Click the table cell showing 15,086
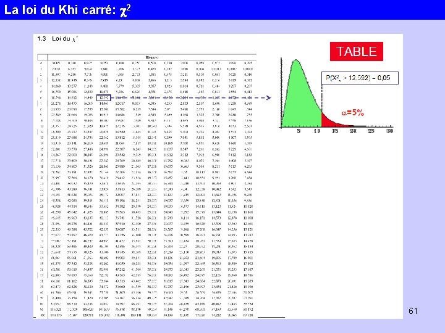This screenshot has height=333, width=445. pyautogui.click(x=72, y=92)
